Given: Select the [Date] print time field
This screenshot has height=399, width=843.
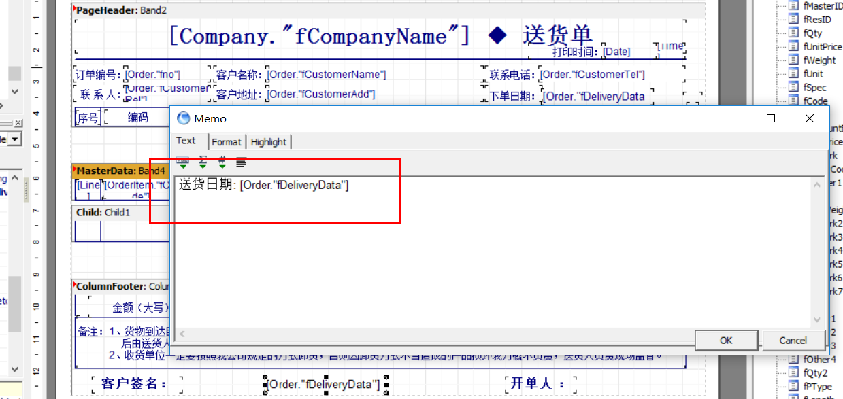Looking at the screenshot, I should coord(617,52).
